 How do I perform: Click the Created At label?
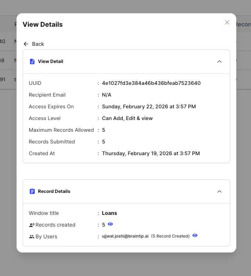click(x=42, y=153)
